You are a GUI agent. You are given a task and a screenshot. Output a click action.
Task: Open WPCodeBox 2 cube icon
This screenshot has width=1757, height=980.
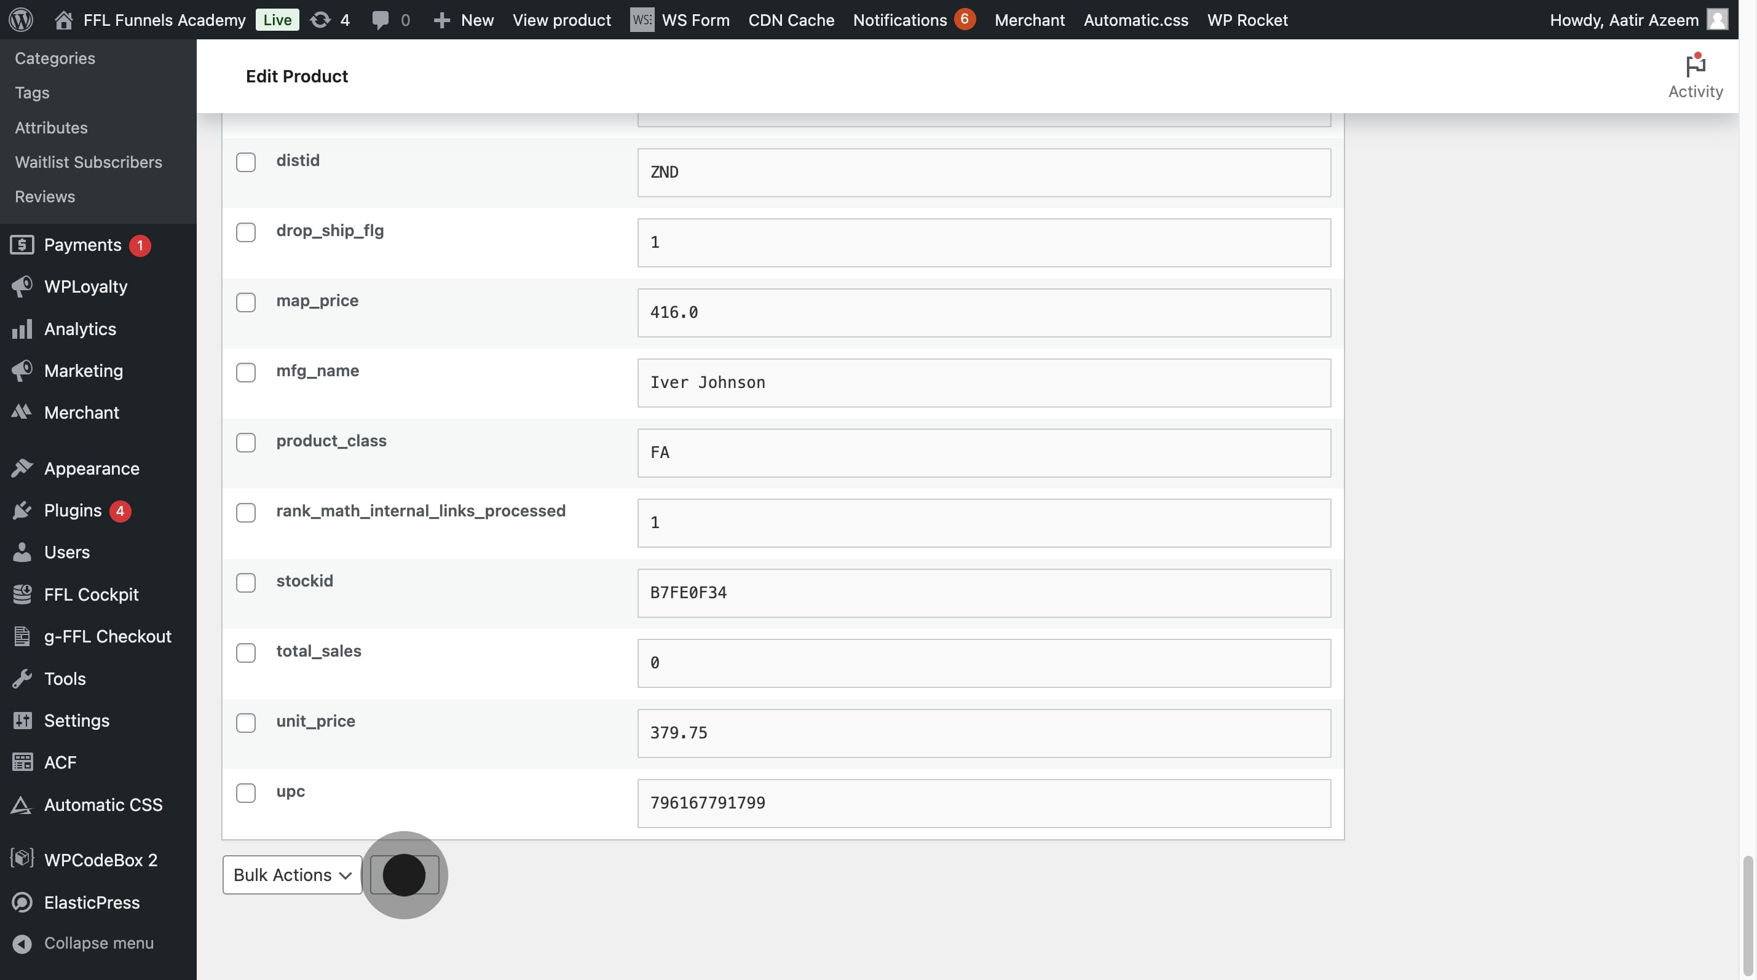tap(22, 859)
